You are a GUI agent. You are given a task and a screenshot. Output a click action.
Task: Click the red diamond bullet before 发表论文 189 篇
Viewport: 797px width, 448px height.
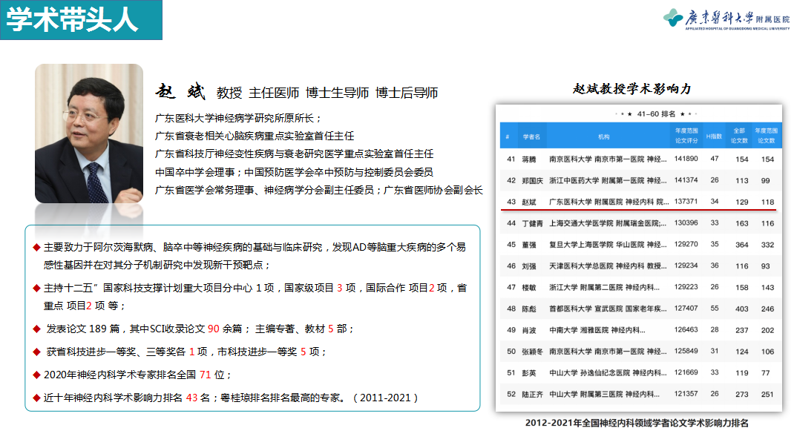[x=36, y=328]
